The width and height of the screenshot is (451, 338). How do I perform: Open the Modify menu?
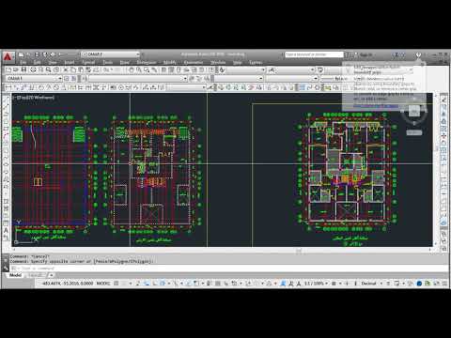point(169,62)
